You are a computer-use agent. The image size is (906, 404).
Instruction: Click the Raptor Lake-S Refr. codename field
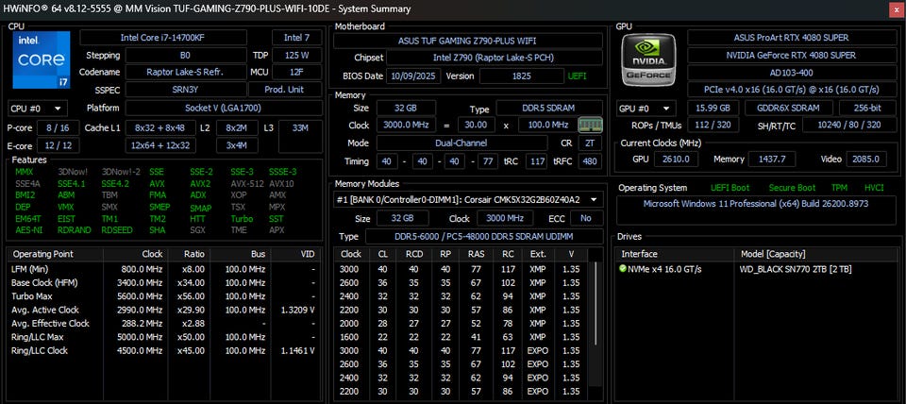click(x=188, y=73)
